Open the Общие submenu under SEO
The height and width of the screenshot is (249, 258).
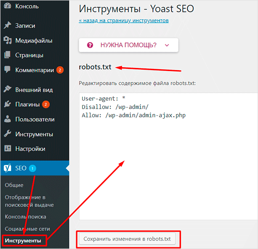14,185
